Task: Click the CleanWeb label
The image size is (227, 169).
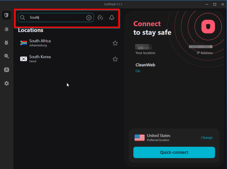Action: [145, 65]
